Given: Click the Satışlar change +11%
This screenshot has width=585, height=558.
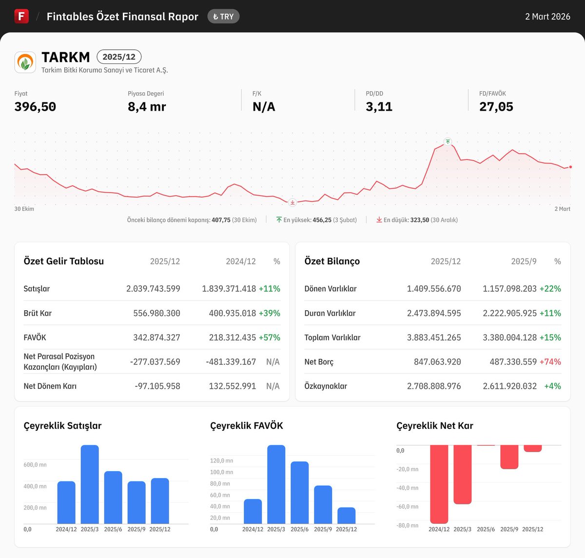Looking at the screenshot, I should tap(270, 289).
